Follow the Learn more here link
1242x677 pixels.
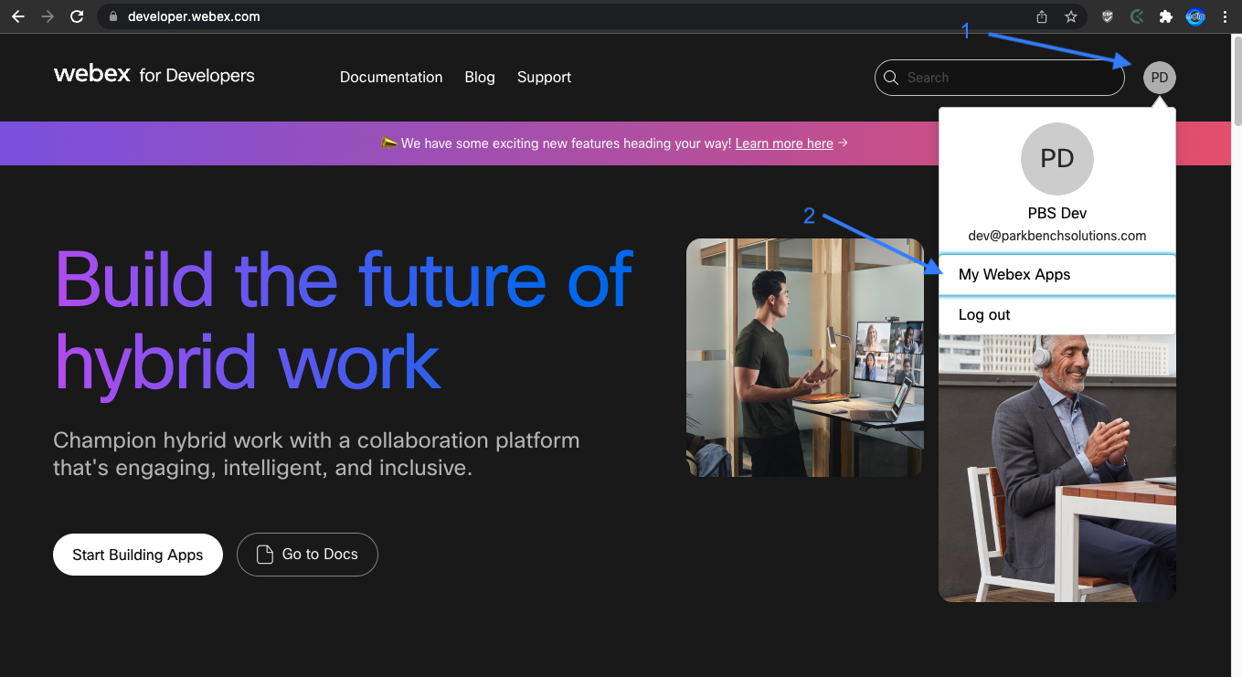tap(784, 143)
